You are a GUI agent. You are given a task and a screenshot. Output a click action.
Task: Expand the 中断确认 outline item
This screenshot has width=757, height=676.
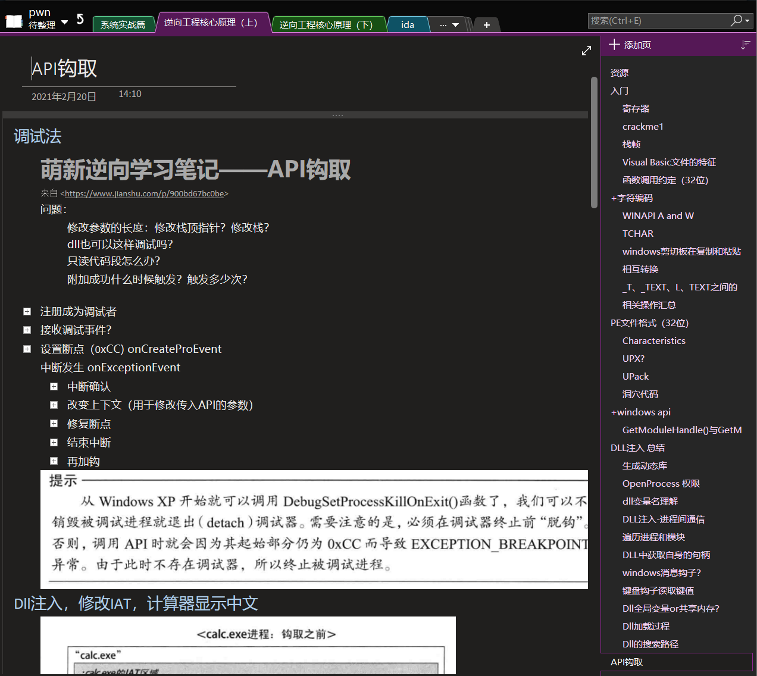coord(54,387)
